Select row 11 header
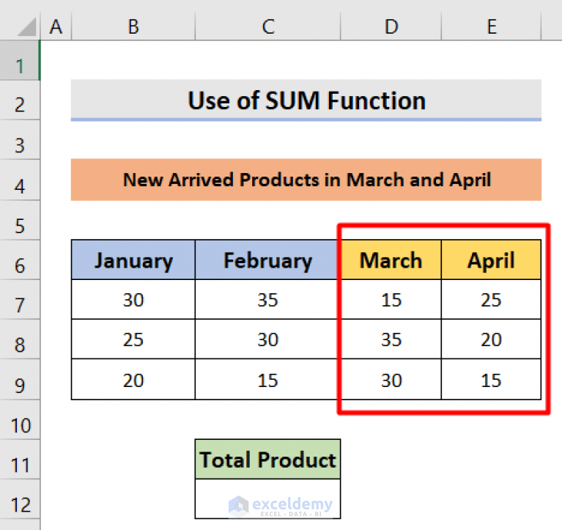Screen dimensions: 562x530 [x=20, y=460]
